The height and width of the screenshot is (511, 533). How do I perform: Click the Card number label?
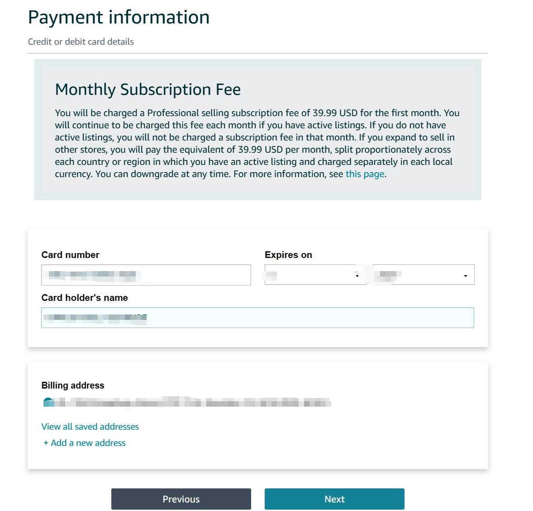coord(70,255)
